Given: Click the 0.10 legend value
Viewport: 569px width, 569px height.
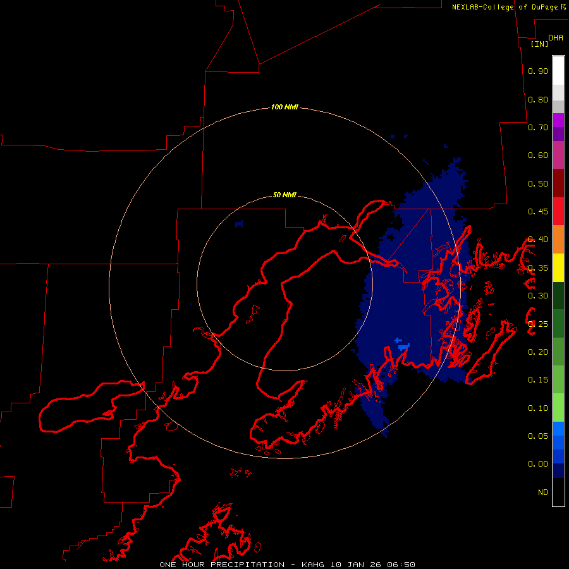Looking at the screenshot, I should tap(538, 408).
